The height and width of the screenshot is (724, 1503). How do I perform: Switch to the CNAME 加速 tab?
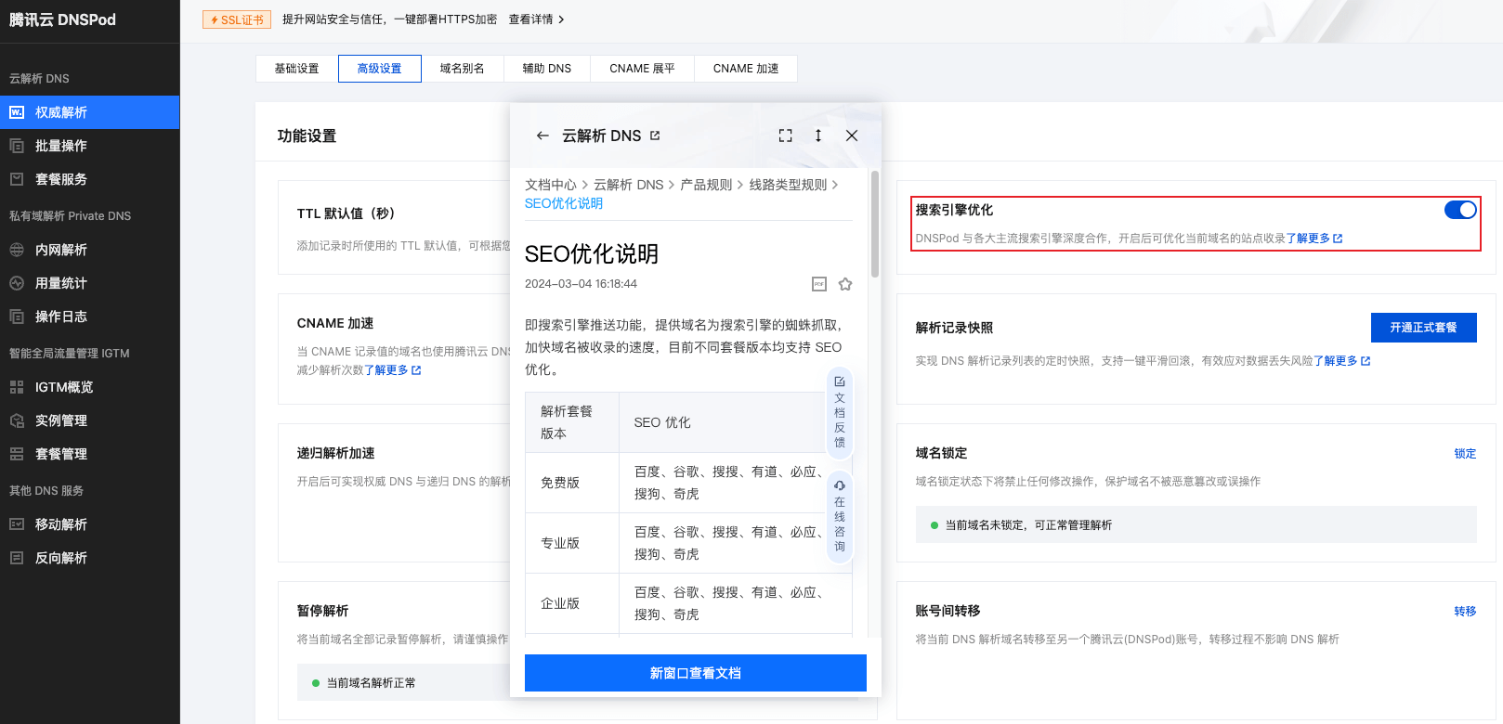(x=746, y=69)
